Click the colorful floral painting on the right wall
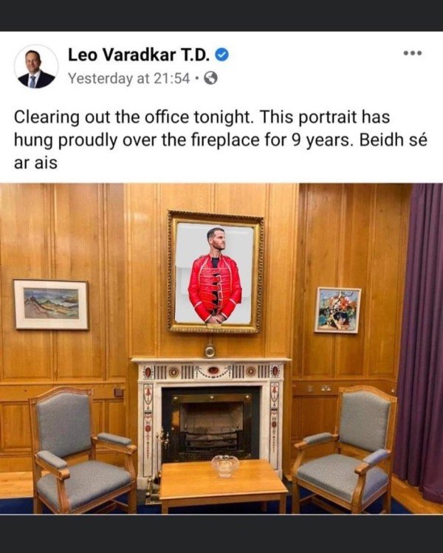 338,310
